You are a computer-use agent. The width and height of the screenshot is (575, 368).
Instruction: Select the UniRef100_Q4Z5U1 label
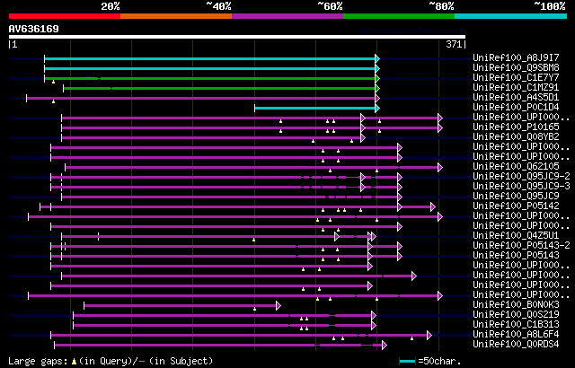516,235
